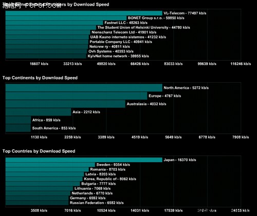Select the Netherlands - 6770 kb/s label

coord(92,193)
